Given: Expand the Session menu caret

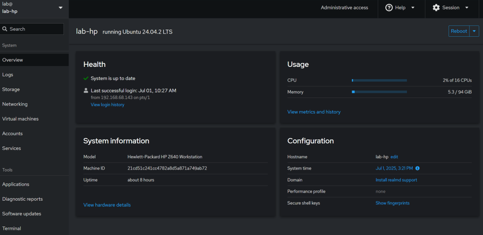Looking at the screenshot, I should coord(466,8).
